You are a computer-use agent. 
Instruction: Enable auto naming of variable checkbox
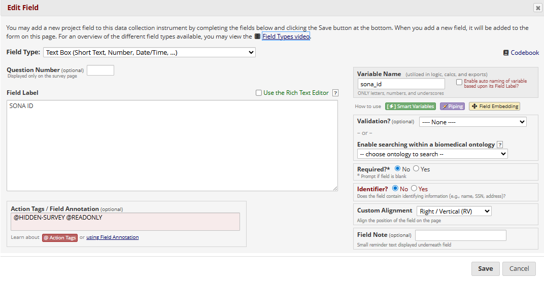(459, 82)
